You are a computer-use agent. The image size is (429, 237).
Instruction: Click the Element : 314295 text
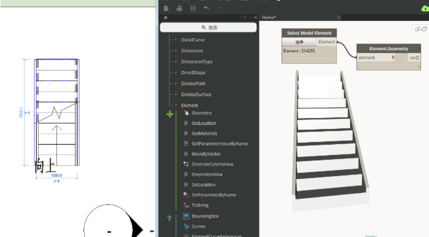299,51
